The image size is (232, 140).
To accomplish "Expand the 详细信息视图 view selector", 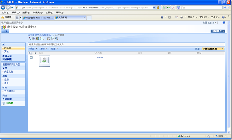I will click(213, 49).
